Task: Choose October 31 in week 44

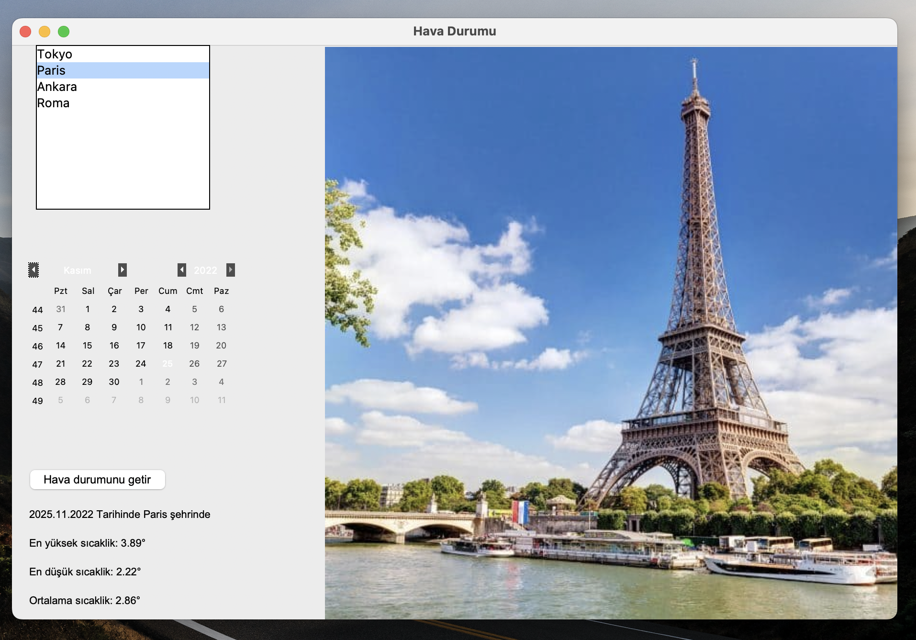Action: 61,309
